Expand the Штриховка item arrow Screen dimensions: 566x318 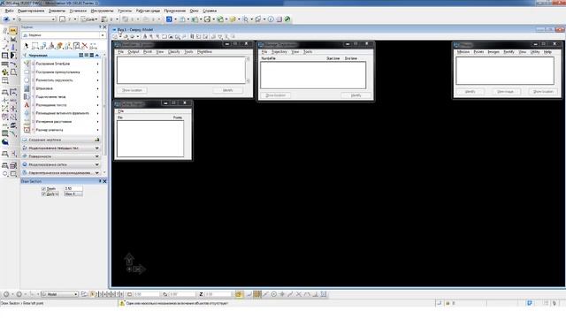(97, 88)
